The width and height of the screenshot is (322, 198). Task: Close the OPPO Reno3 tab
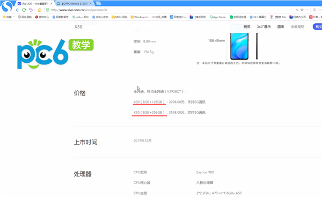(90, 4)
